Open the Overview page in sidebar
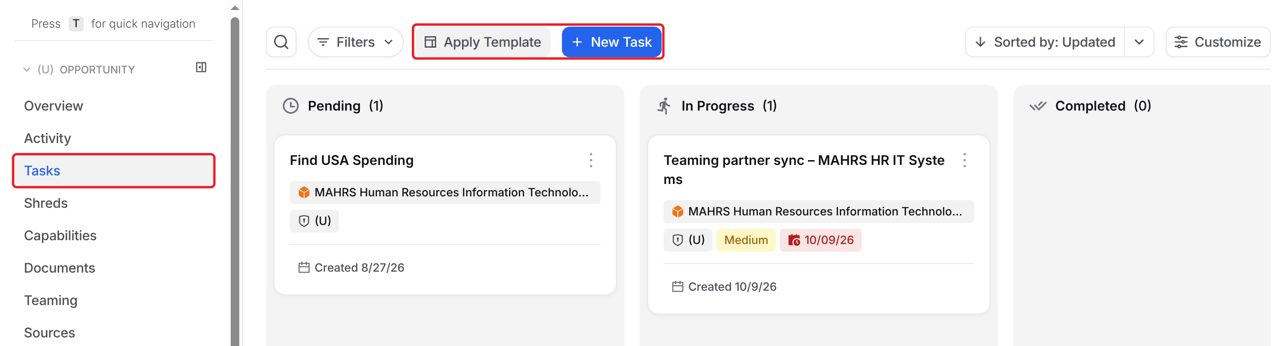Image resolution: width=1286 pixels, height=346 pixels. [53, 106]
